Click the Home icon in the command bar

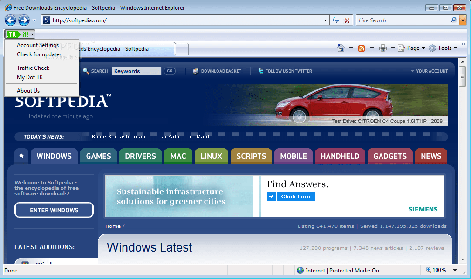pyautogui.click(x=341, y=48)
